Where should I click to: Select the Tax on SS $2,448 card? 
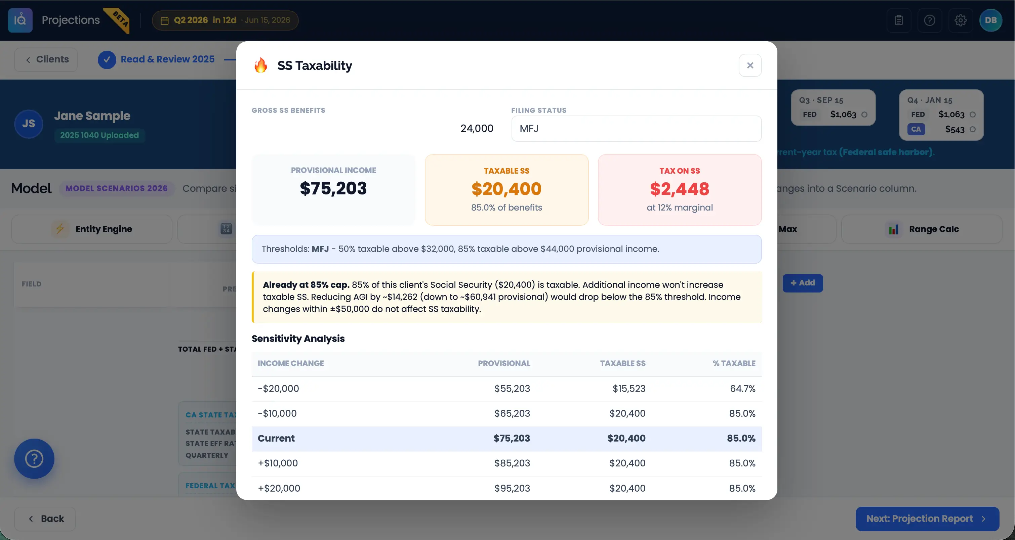coord(680,190)
